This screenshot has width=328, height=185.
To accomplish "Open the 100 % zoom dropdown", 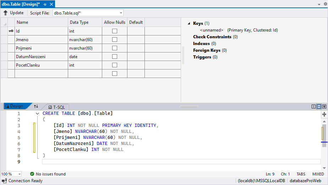I will coord(19,174).
